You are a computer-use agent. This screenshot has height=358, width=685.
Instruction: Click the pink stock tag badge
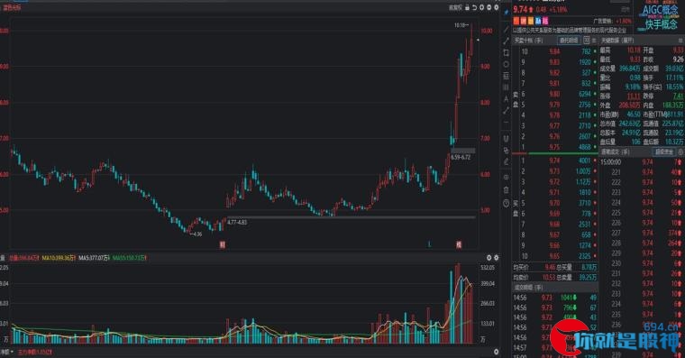pyautogui.click(x=545, y=21)
